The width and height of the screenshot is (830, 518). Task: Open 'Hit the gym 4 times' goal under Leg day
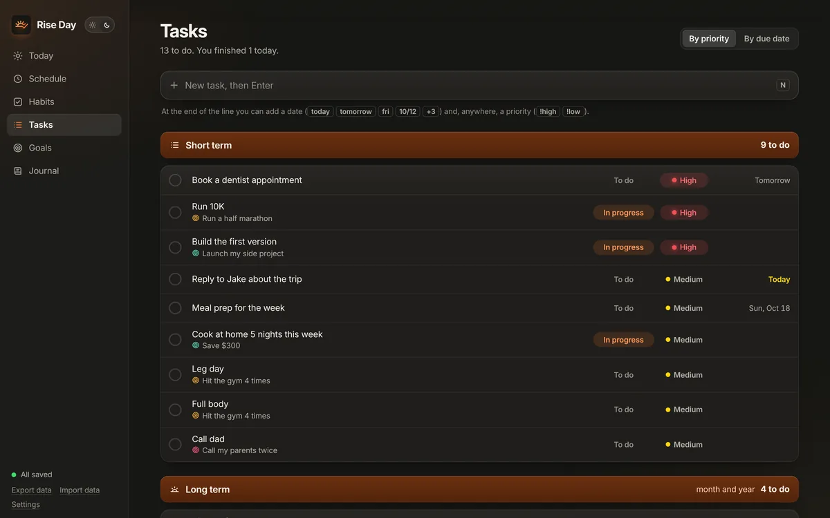(x=231, y=381)
